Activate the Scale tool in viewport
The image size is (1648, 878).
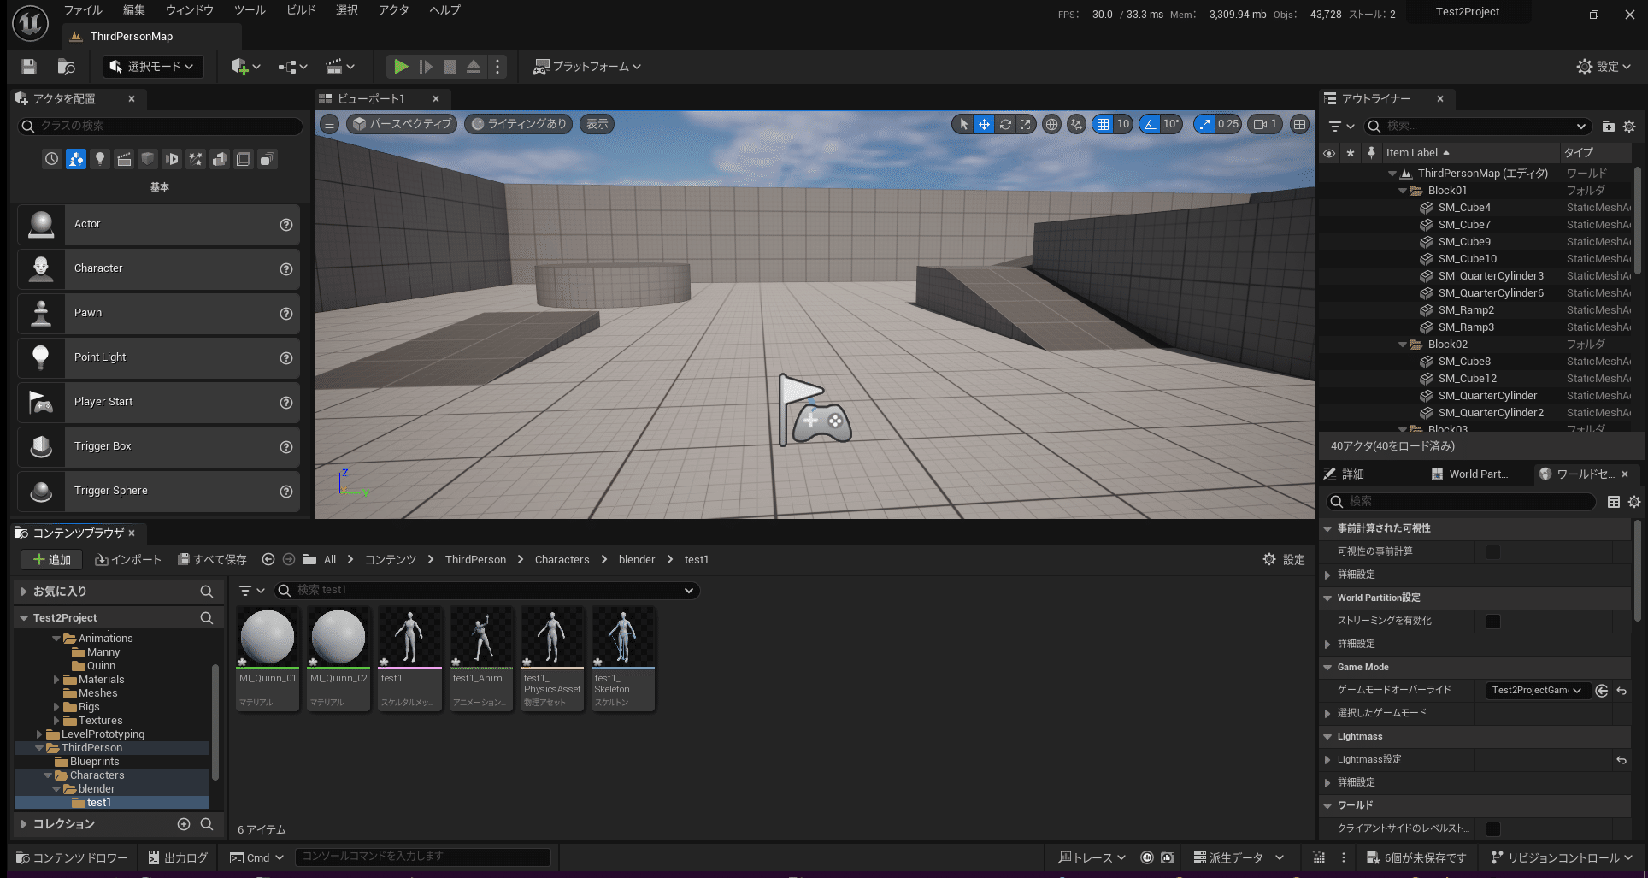point(1025,124)
